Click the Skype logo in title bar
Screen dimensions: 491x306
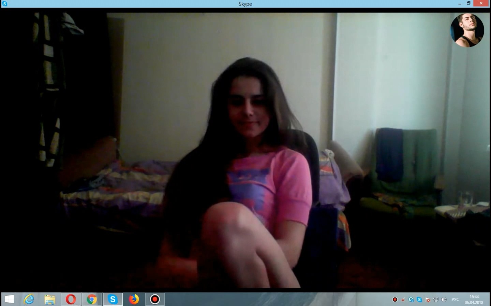coord(5,4)
